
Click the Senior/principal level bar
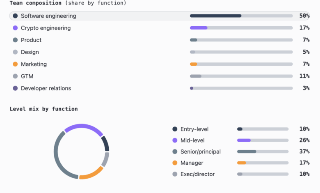[263, 152]
